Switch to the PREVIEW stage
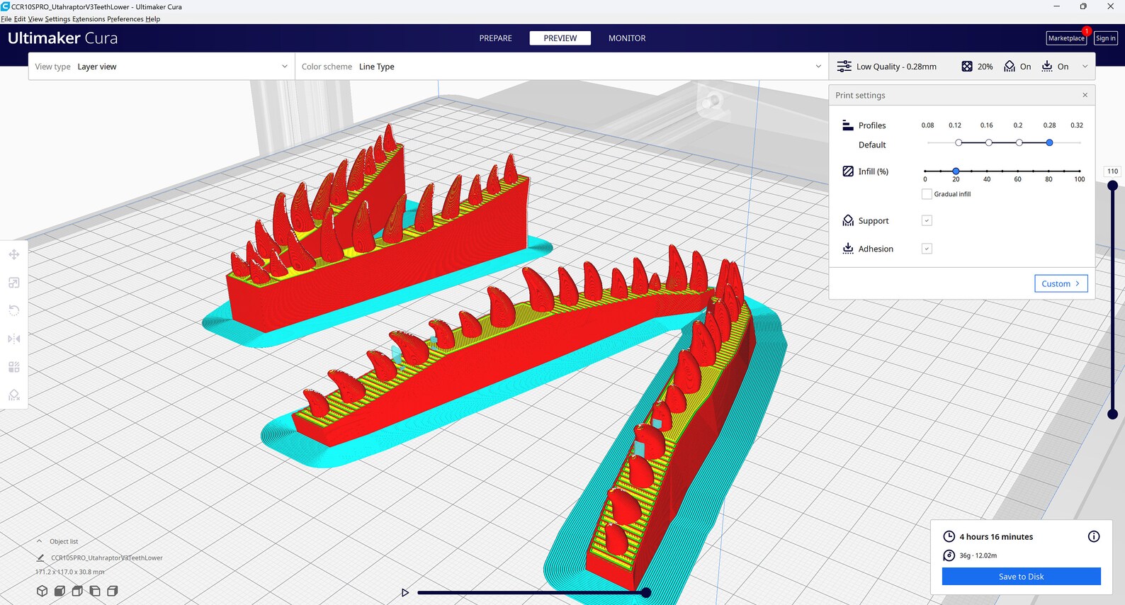The height and width of the screenshot is (605, 1125). 560,38
